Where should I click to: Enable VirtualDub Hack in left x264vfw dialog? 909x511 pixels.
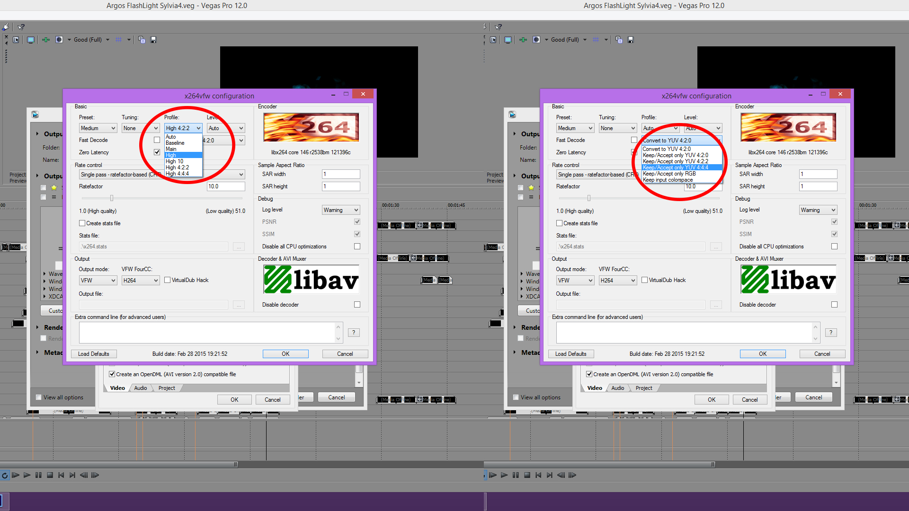pos(167,280)
